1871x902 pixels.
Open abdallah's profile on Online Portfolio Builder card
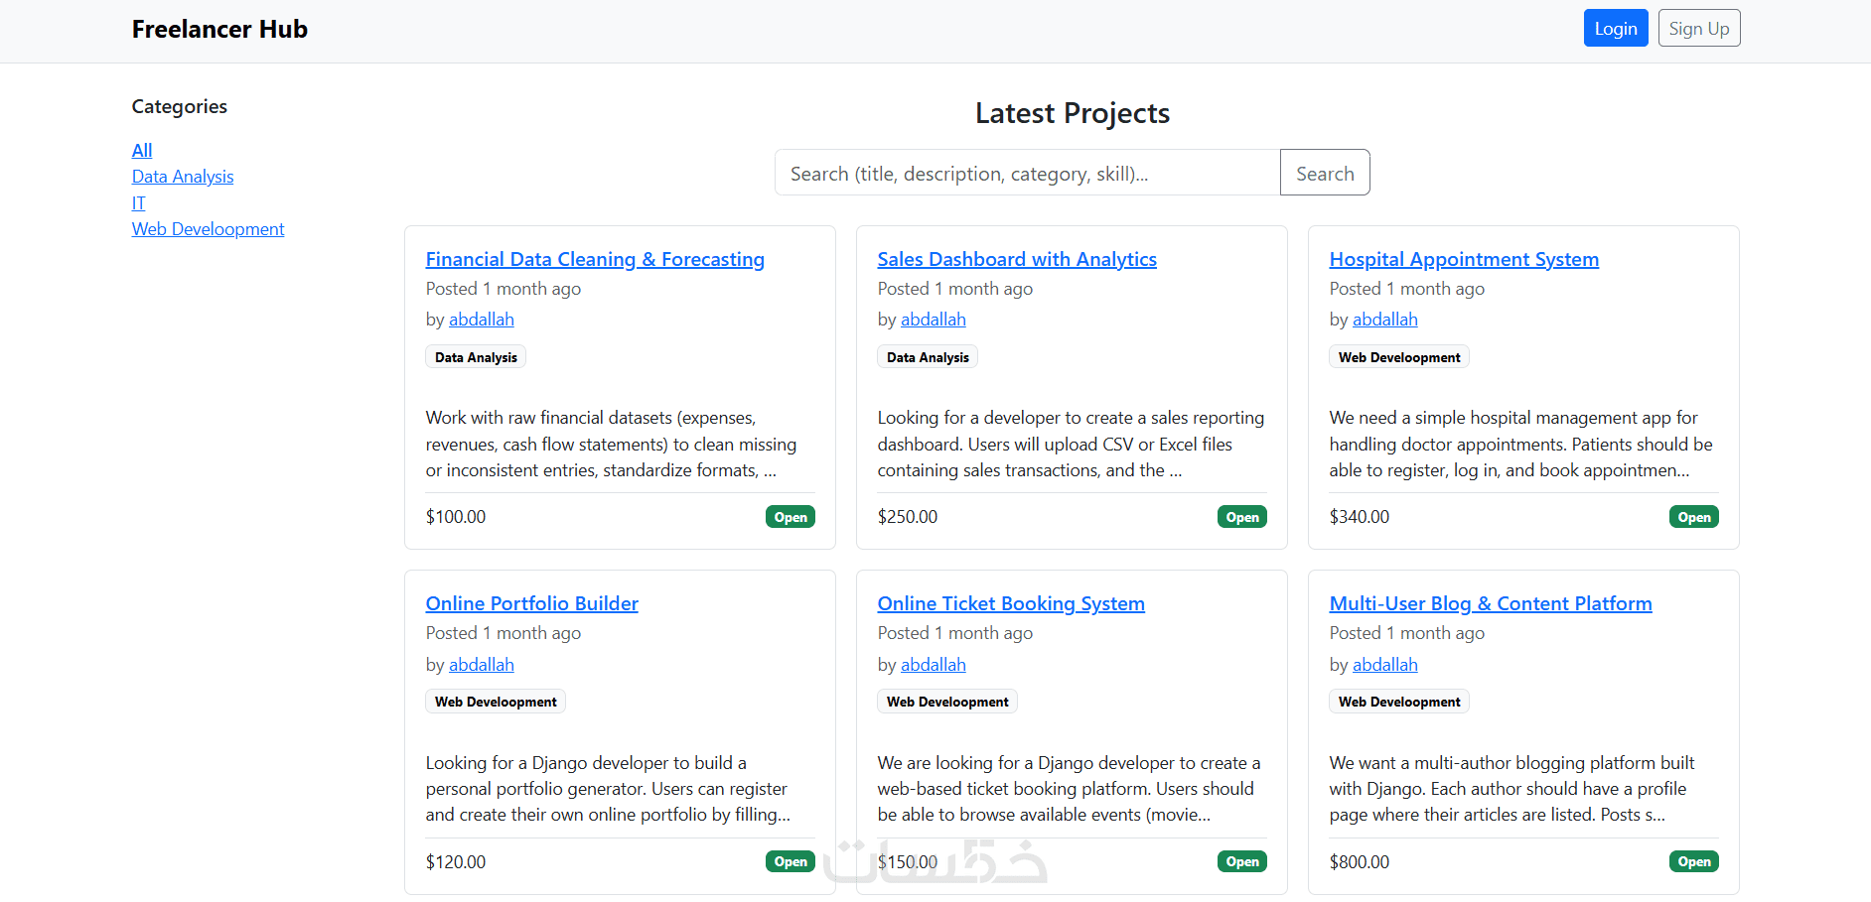click(481, 665)
